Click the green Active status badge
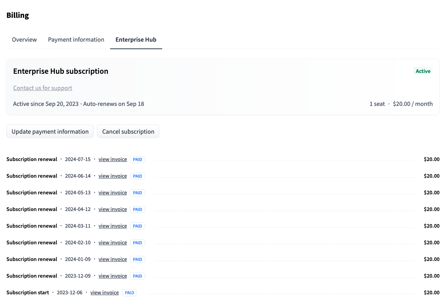Image resolution: width=446 pixels, height=307 pixels. coord(423,71)
